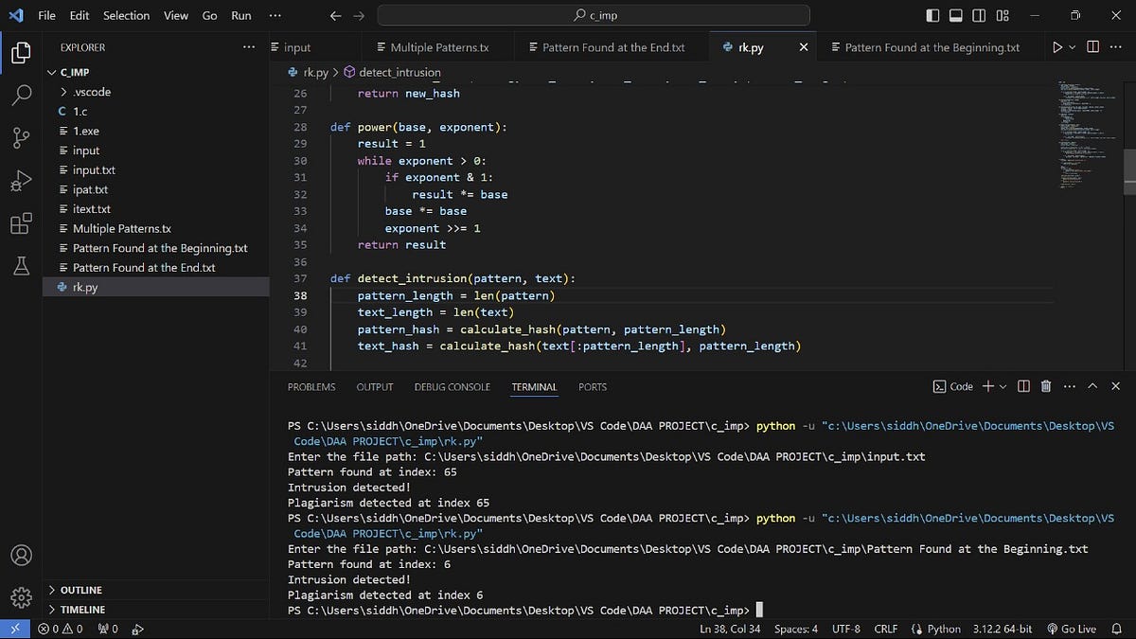
Task: Open the Search view in the activity bar
Action: click(21, 94)
